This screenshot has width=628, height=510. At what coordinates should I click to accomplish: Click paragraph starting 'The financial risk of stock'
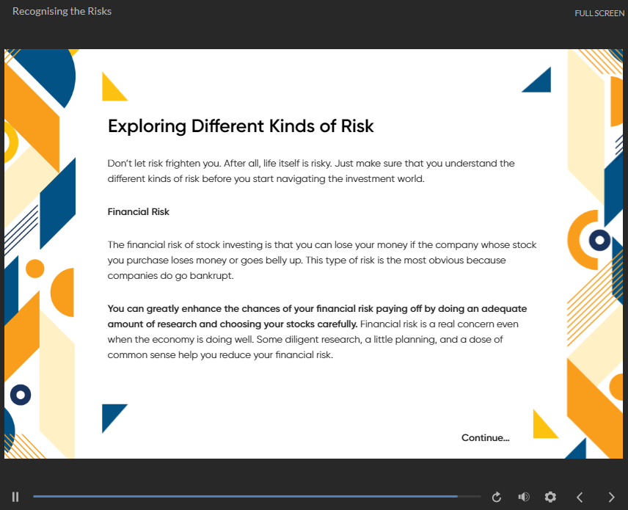(x=322, y=260)
